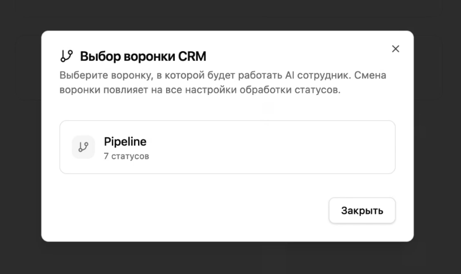Click the description line about настройки обработки статусов

pos(199,90)
